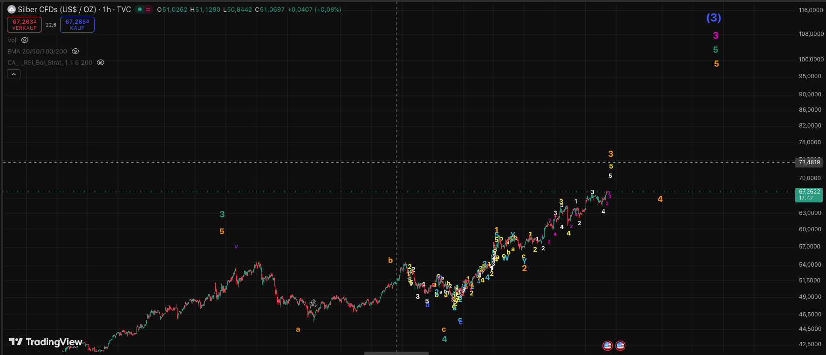Click the horizontal scrollbar at chart bottom
826x355 pixels.
coord(396,353)
